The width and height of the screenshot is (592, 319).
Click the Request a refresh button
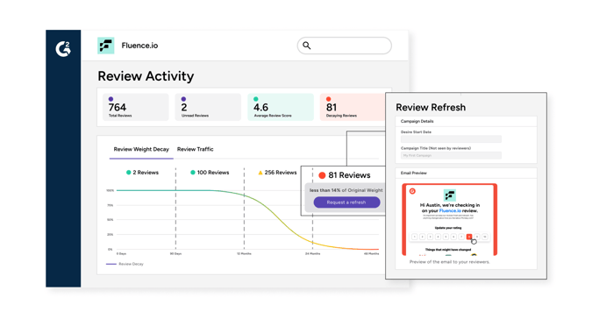[x=346, y=202]
